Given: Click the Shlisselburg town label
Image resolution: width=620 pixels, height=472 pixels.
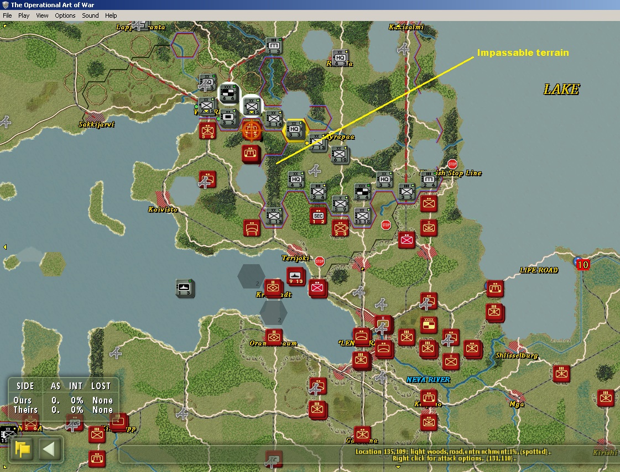Looking at the screenshot, I should click(x=517, y=355).
